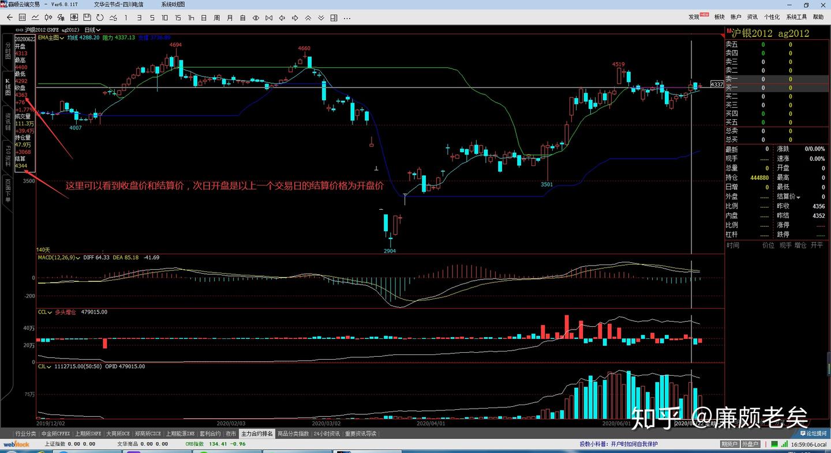This screenshot has width=831, height=453.
Task: Select the 10-minute period button
Action: click(165, 18)
